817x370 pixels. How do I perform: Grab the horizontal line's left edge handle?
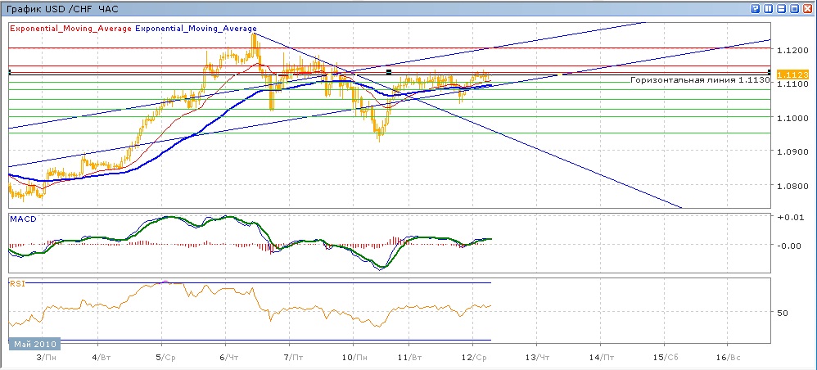[8, 73]
